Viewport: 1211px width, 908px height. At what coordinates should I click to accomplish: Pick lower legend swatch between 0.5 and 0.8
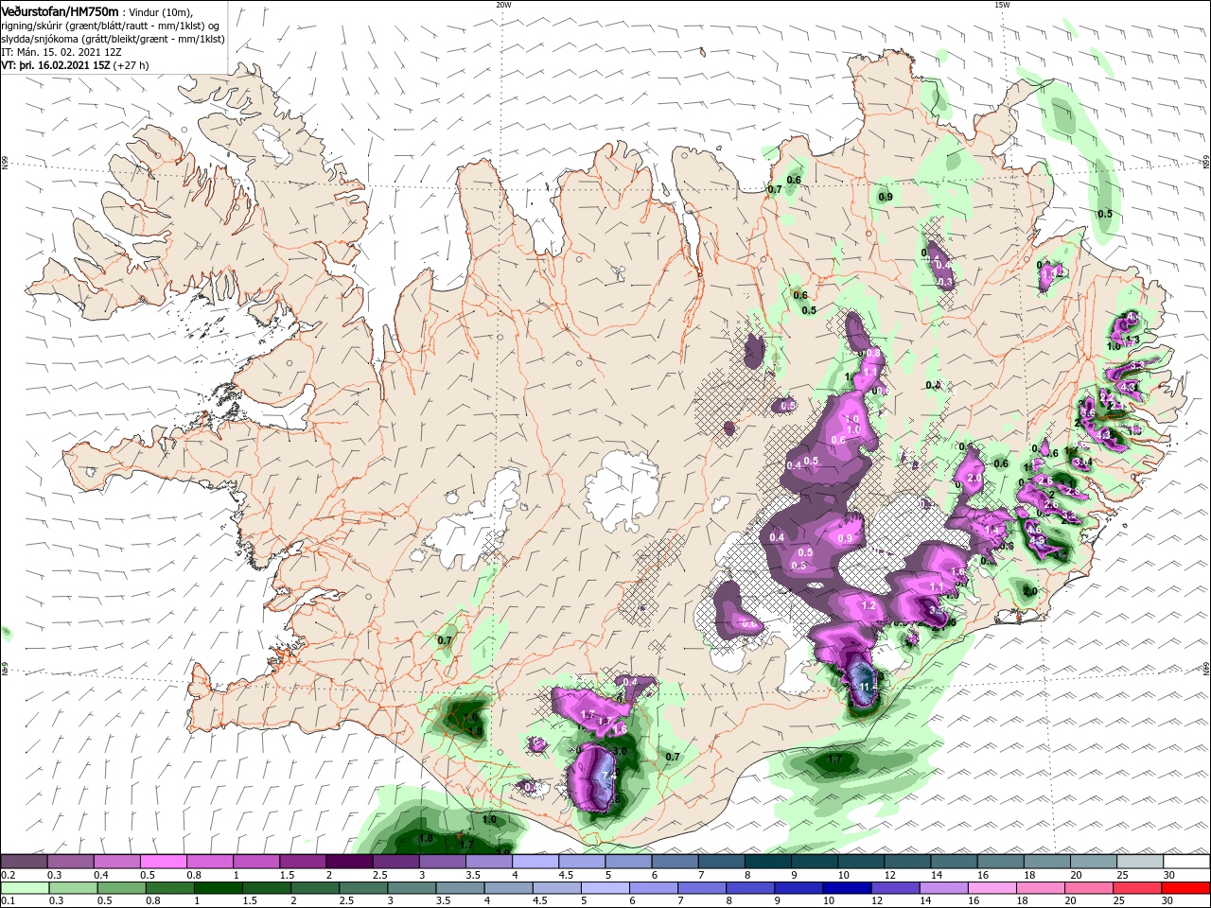point(122,888)
